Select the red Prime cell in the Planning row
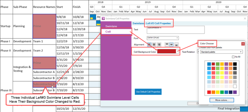 44,26
